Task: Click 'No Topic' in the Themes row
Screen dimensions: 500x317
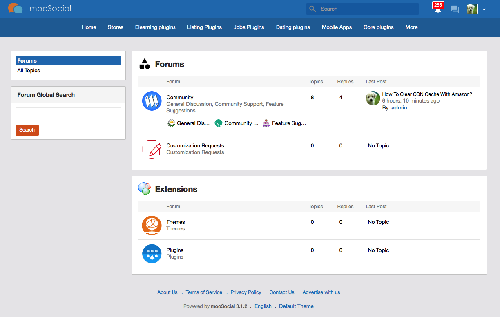Action: tap(378, 222)
